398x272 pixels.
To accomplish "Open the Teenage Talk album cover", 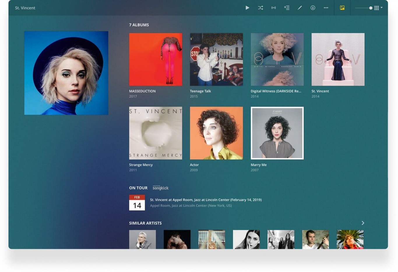I will click(x=216, y=59).
